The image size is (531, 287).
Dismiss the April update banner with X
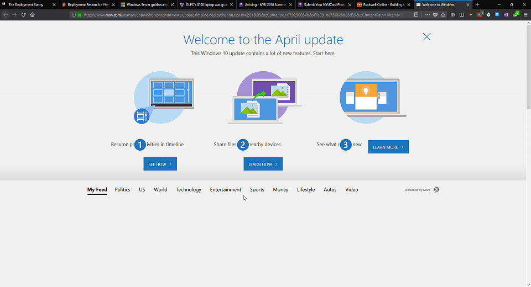[426, 37]
